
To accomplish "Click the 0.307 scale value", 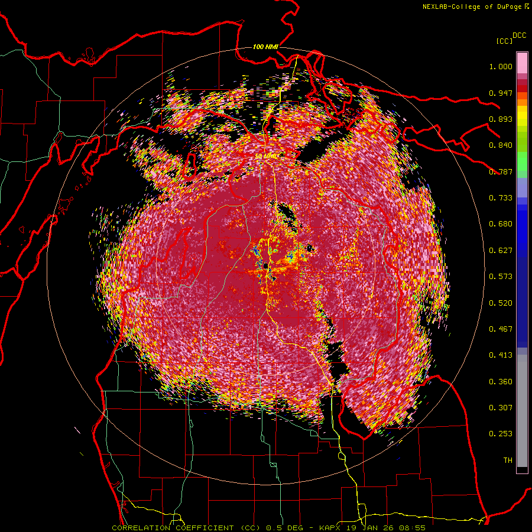I will click(501, 408).
